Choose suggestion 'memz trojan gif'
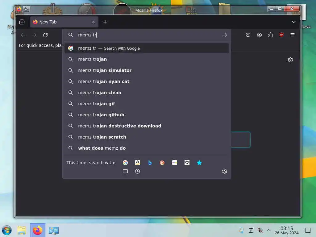 147,104
